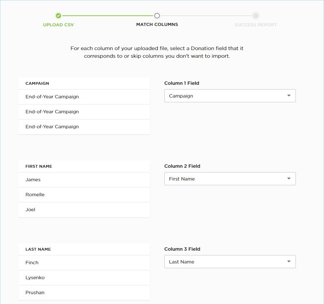Click the Match Columns step circle

(x=157, y=16)
